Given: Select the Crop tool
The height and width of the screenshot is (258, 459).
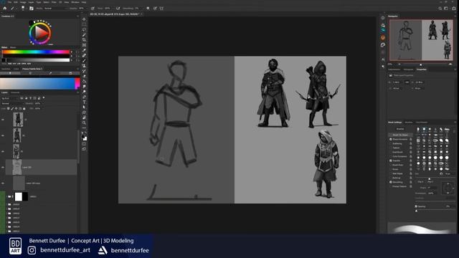Looking at the screenshot, I should (84, 40).
